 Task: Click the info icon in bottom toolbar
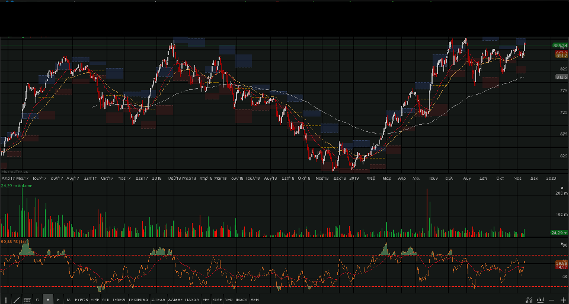coord(7,300)
